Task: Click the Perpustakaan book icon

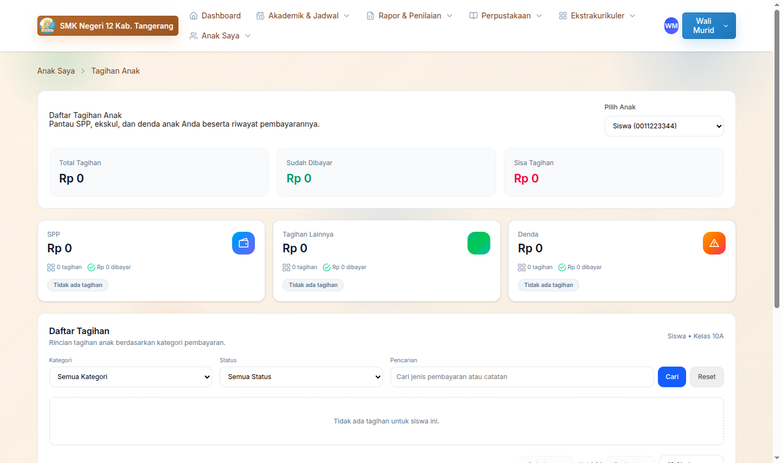Action: (x=473, y=16)
